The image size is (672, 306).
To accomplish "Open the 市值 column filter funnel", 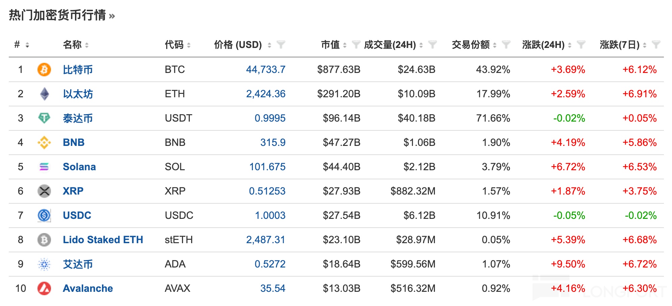I will (x=356, y=45).
